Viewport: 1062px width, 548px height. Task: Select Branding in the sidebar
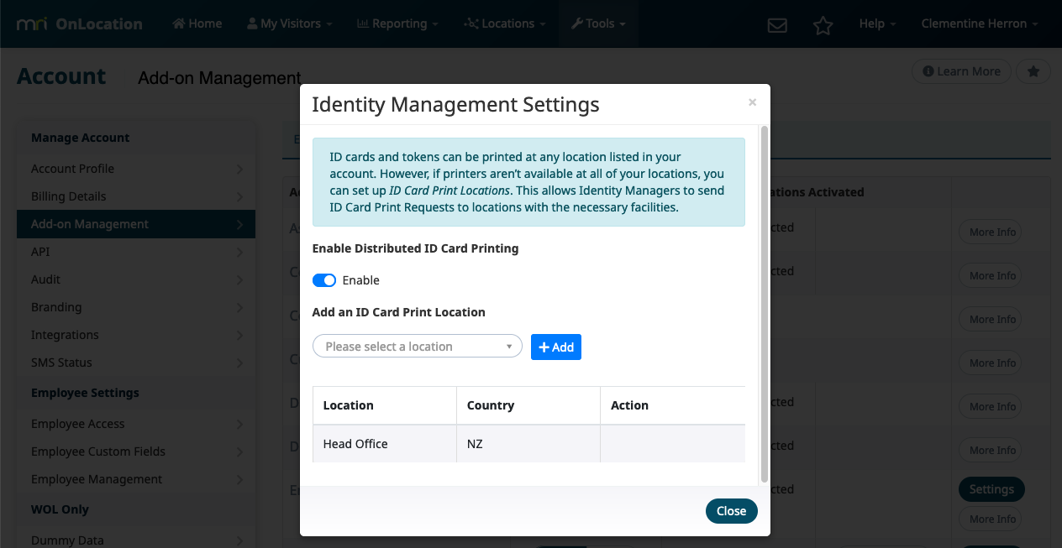pyautogui.click(x=56, y=306)
